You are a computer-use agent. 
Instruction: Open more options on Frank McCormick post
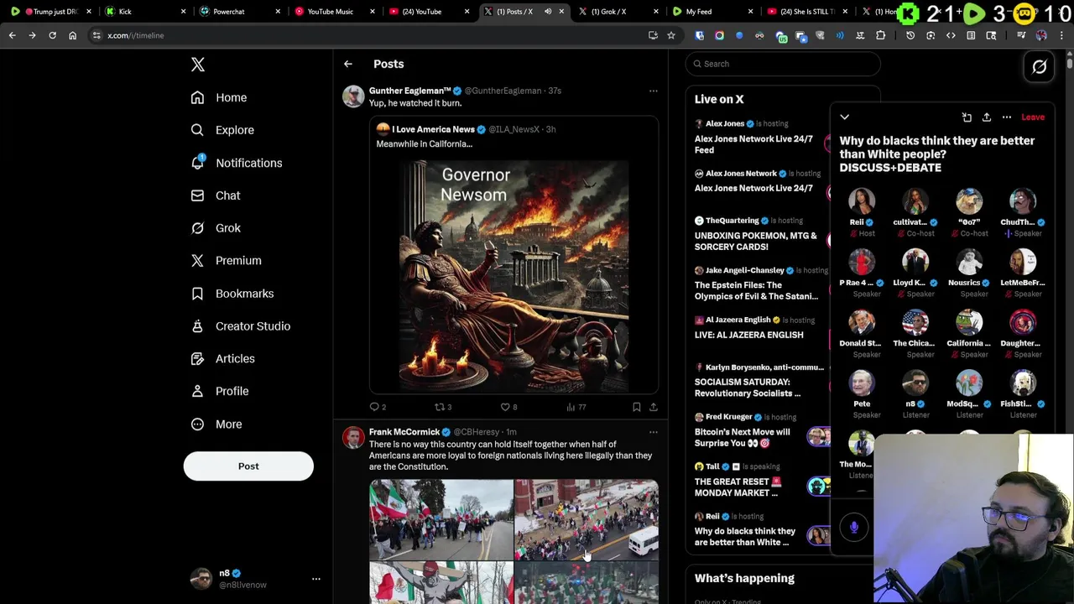tap(654, 432)
